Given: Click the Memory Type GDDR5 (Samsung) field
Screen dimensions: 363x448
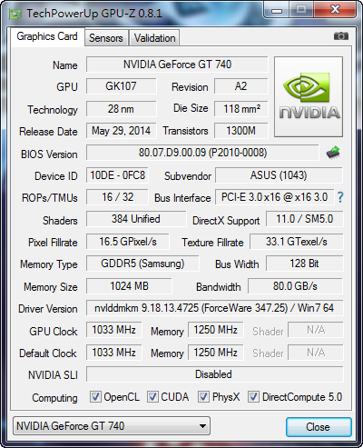Looking at the screenshot, I should [x=142, y=264].
